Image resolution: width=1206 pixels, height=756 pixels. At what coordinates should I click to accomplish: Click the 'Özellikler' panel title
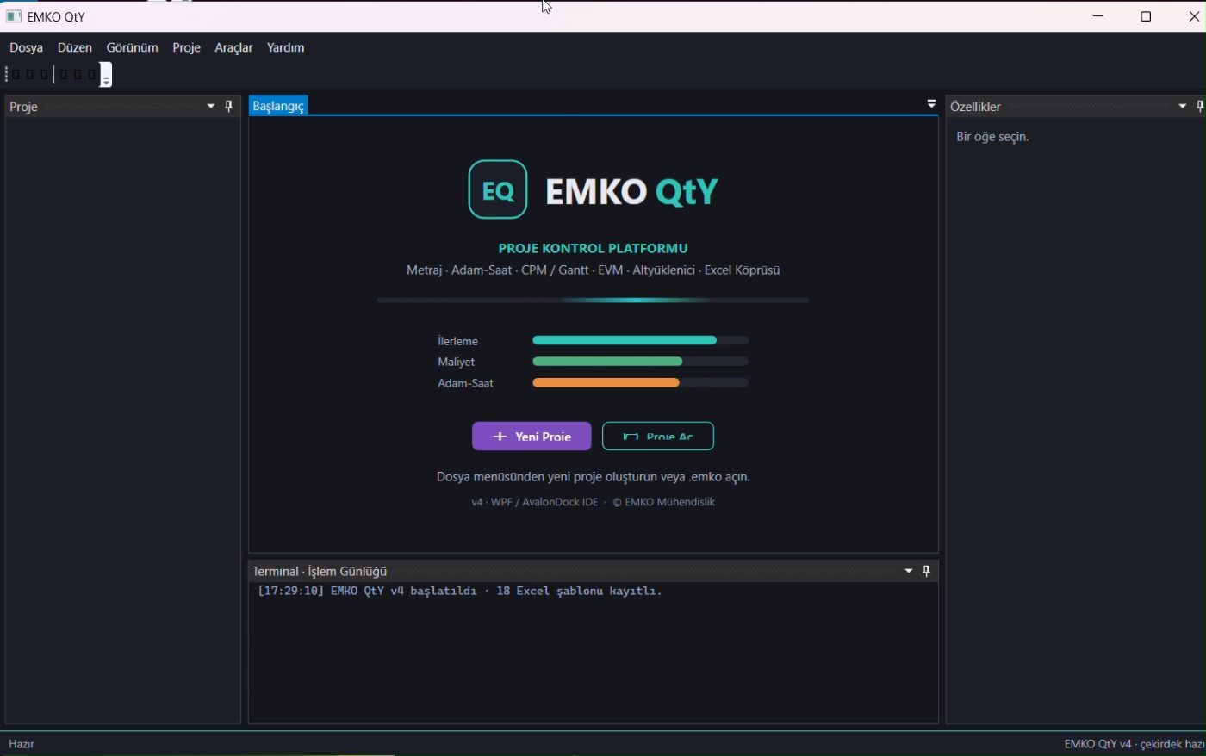(x=975, y=107)
